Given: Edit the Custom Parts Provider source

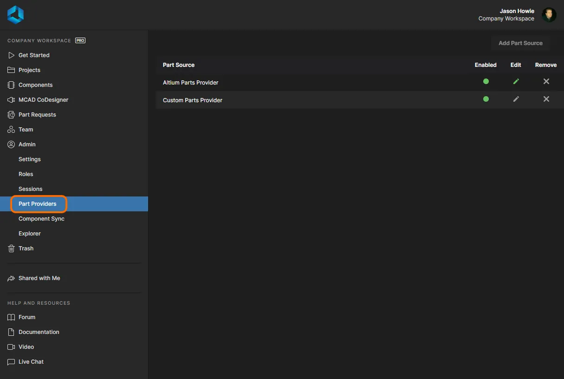Looking at the screenshot, I should (516, 99).
